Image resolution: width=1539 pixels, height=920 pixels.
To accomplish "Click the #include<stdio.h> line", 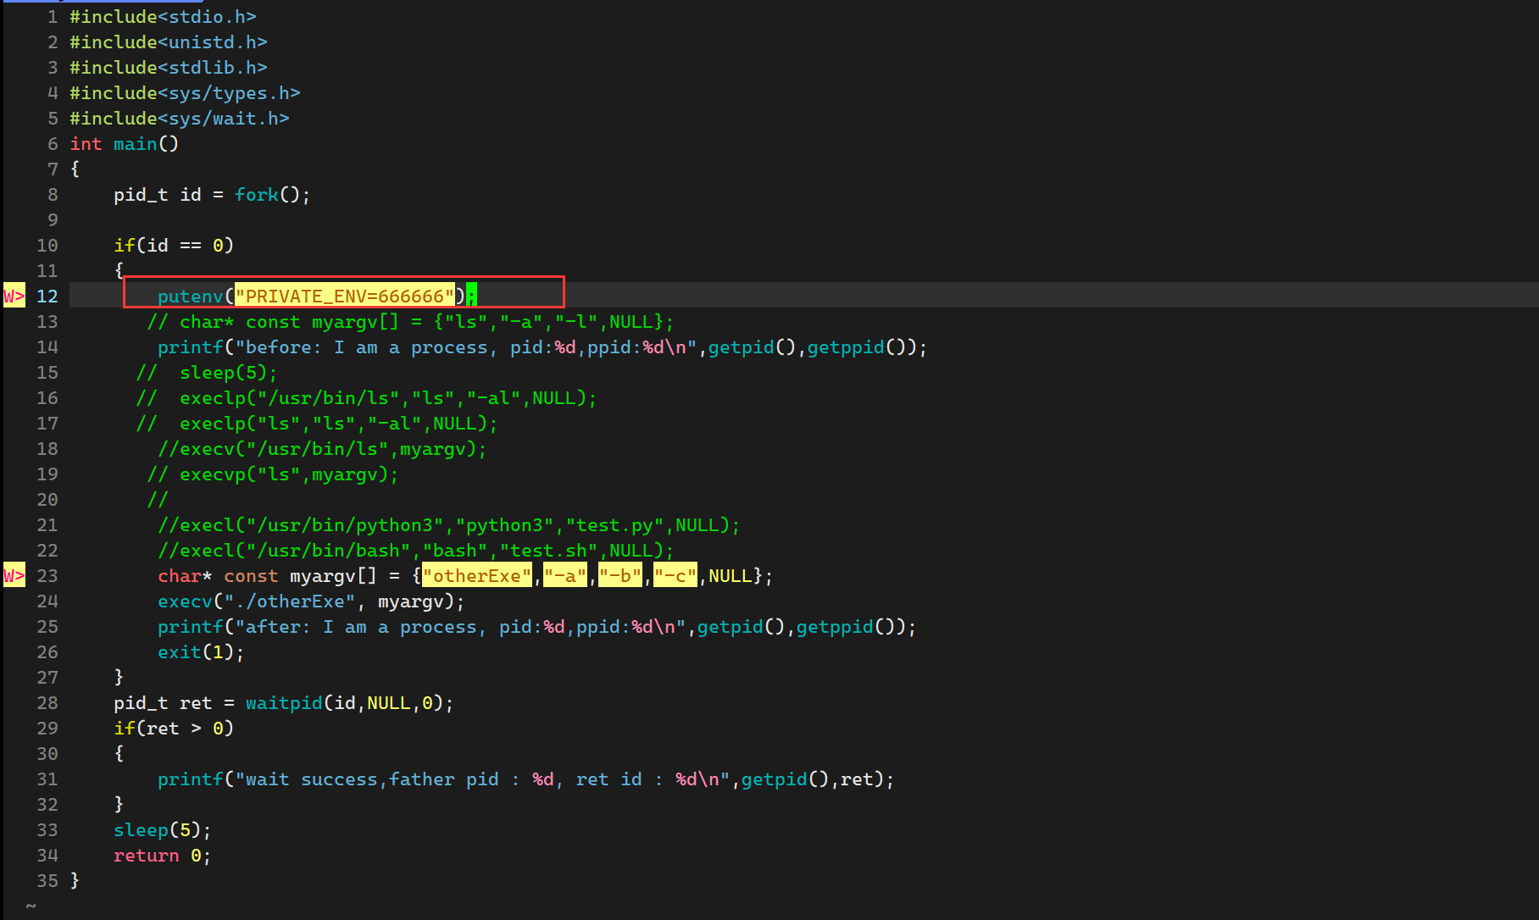I will click(163, 16).
